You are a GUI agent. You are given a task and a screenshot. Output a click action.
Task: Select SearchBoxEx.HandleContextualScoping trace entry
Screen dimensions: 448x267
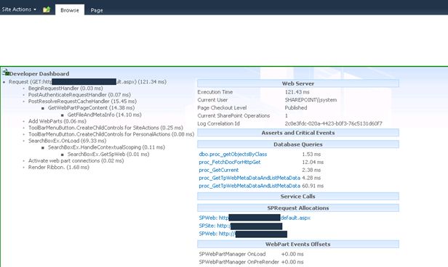(x=106, y=147)
